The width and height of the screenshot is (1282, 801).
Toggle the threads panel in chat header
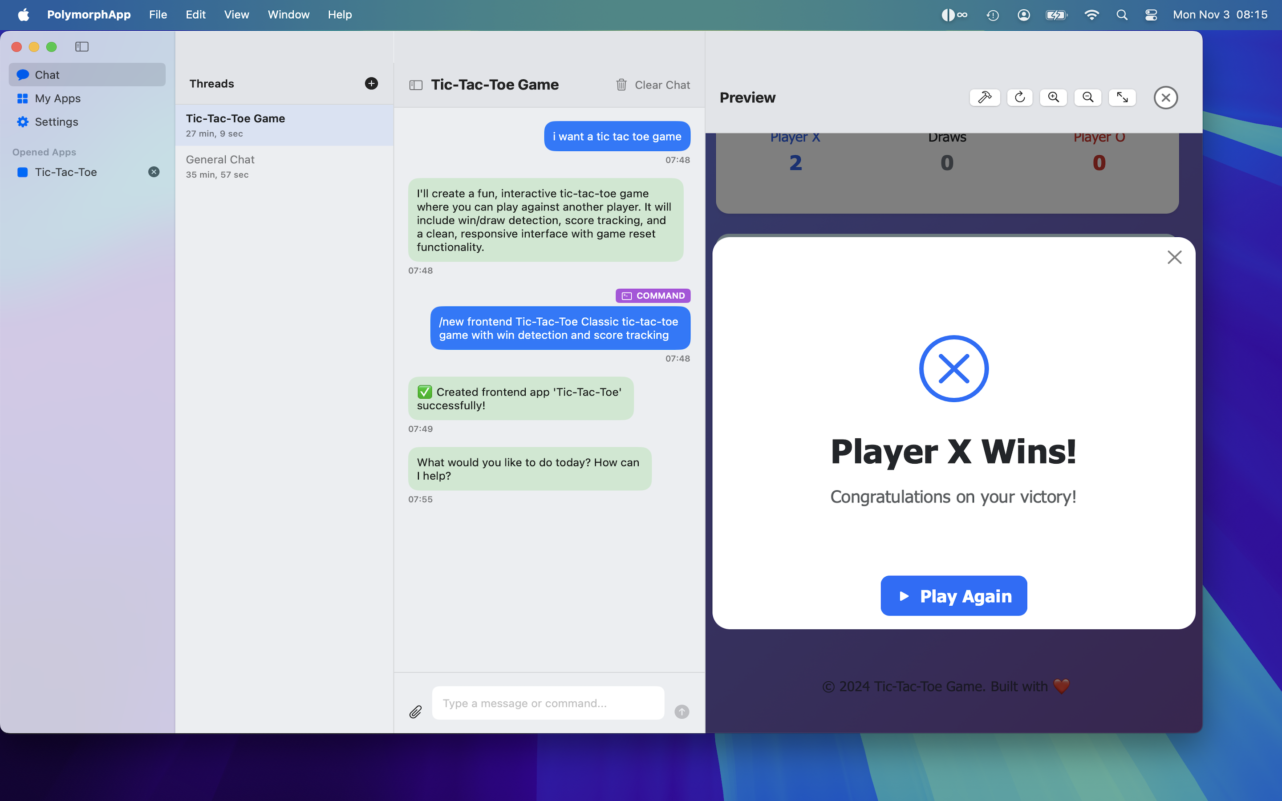point(416,85)
